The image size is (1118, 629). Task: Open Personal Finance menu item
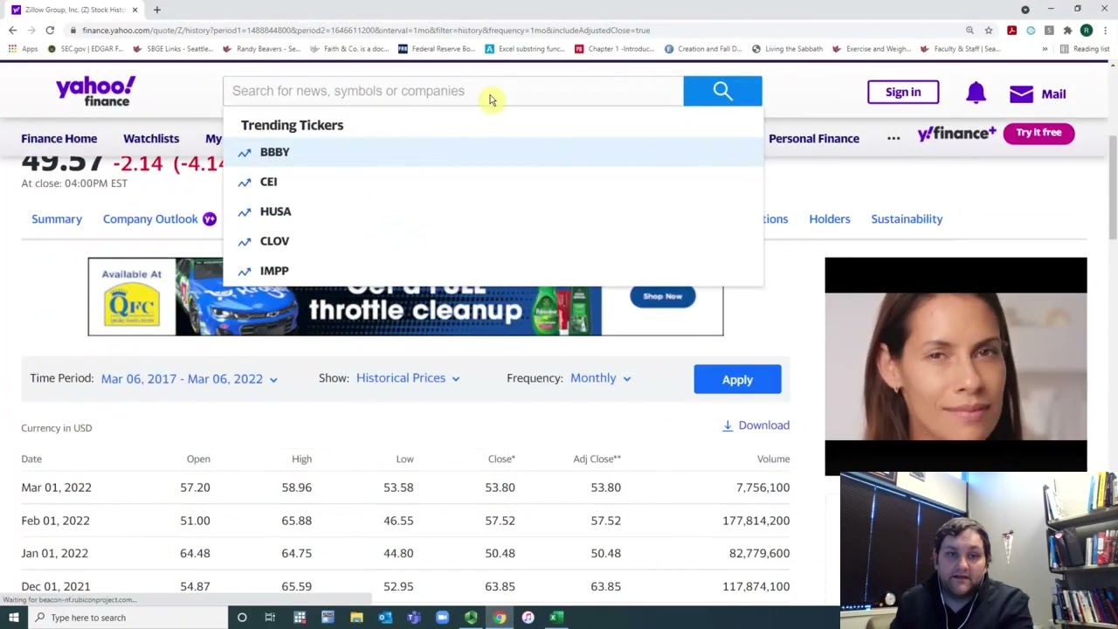click(814, 138)
